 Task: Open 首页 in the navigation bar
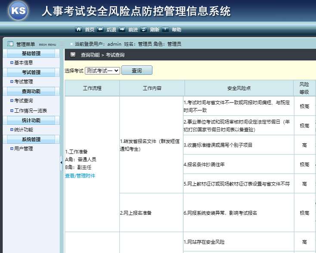[x=90, y=30]
